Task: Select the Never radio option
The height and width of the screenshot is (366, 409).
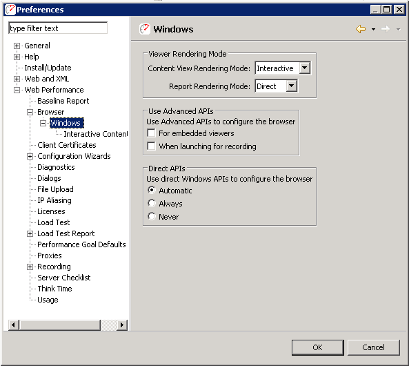Action: [x=152, y=216]
